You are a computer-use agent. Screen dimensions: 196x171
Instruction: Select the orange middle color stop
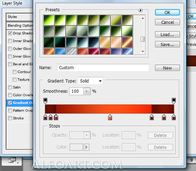110,117
